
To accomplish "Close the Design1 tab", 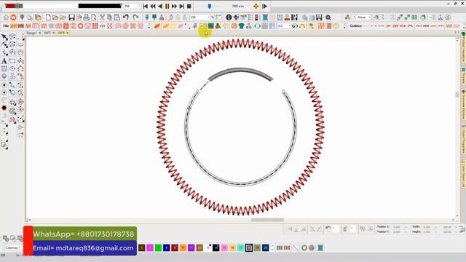I will [x=39, y=33].
